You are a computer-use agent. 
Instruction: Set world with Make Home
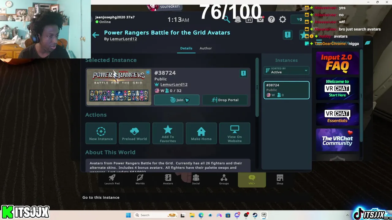(201, 133)
